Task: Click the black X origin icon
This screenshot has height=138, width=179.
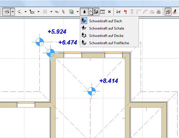Action: click(109, 12)
